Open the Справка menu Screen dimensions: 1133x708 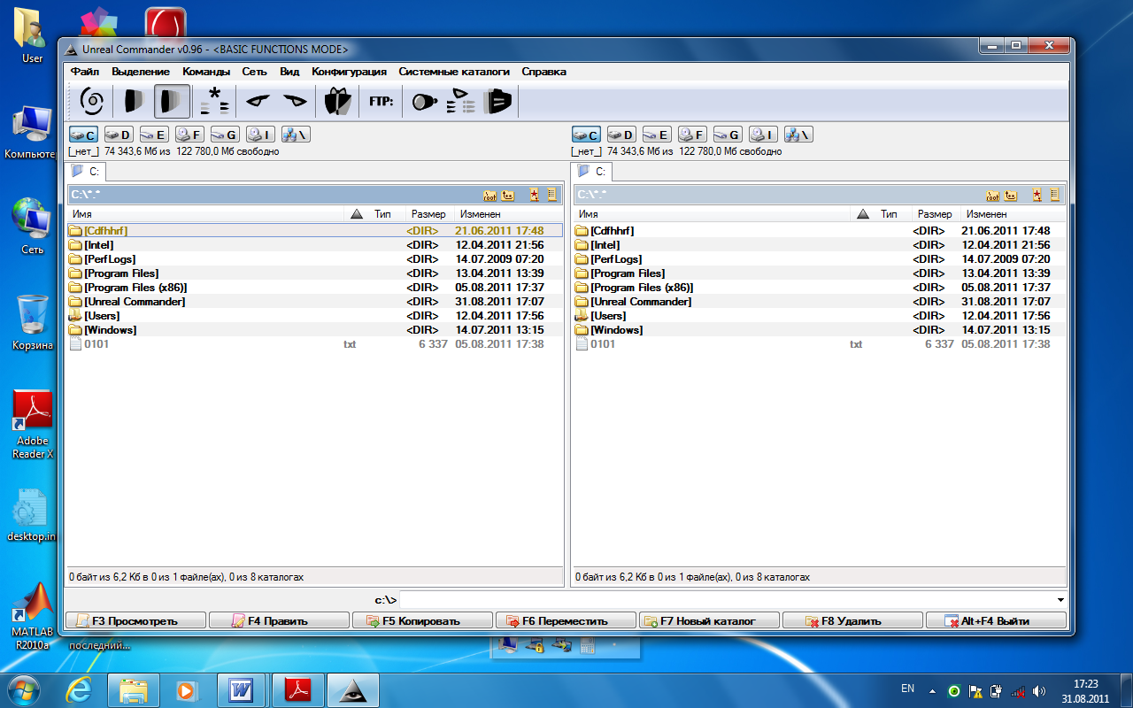(543, 72)
